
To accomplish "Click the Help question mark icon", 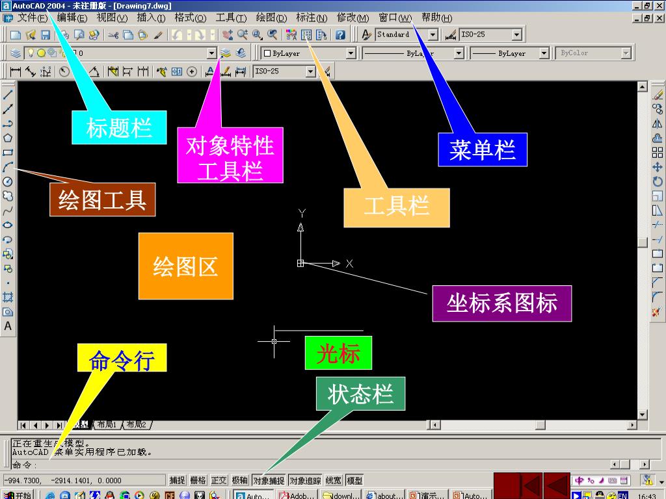I will click(340, 35).
